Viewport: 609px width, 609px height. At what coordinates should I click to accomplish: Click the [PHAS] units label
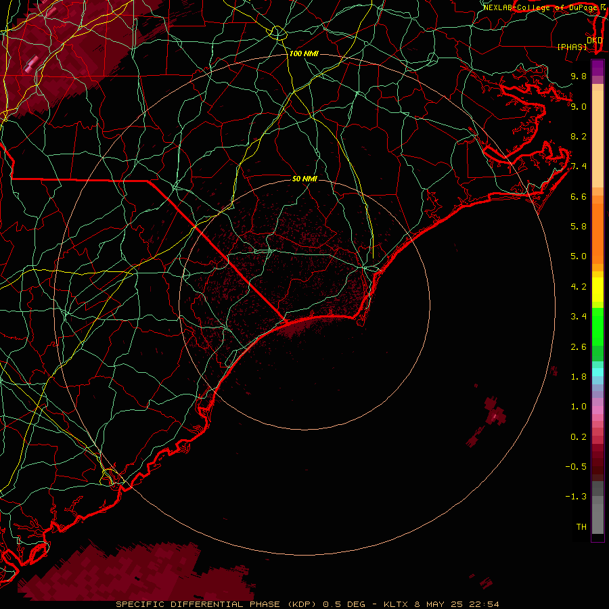(572, 47)
